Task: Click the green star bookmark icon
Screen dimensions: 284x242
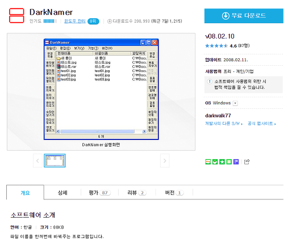Action: 222,162
